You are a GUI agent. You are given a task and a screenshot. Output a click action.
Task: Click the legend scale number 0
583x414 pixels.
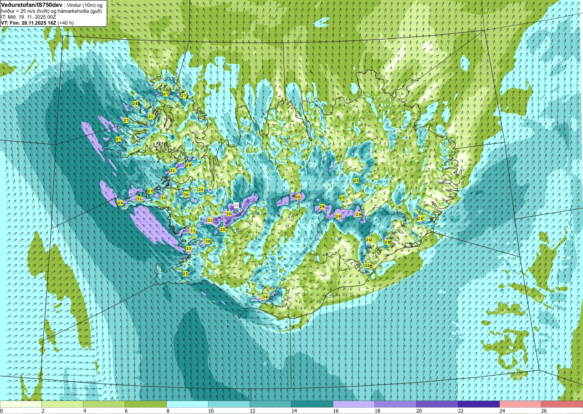click(x=1, y=411)
